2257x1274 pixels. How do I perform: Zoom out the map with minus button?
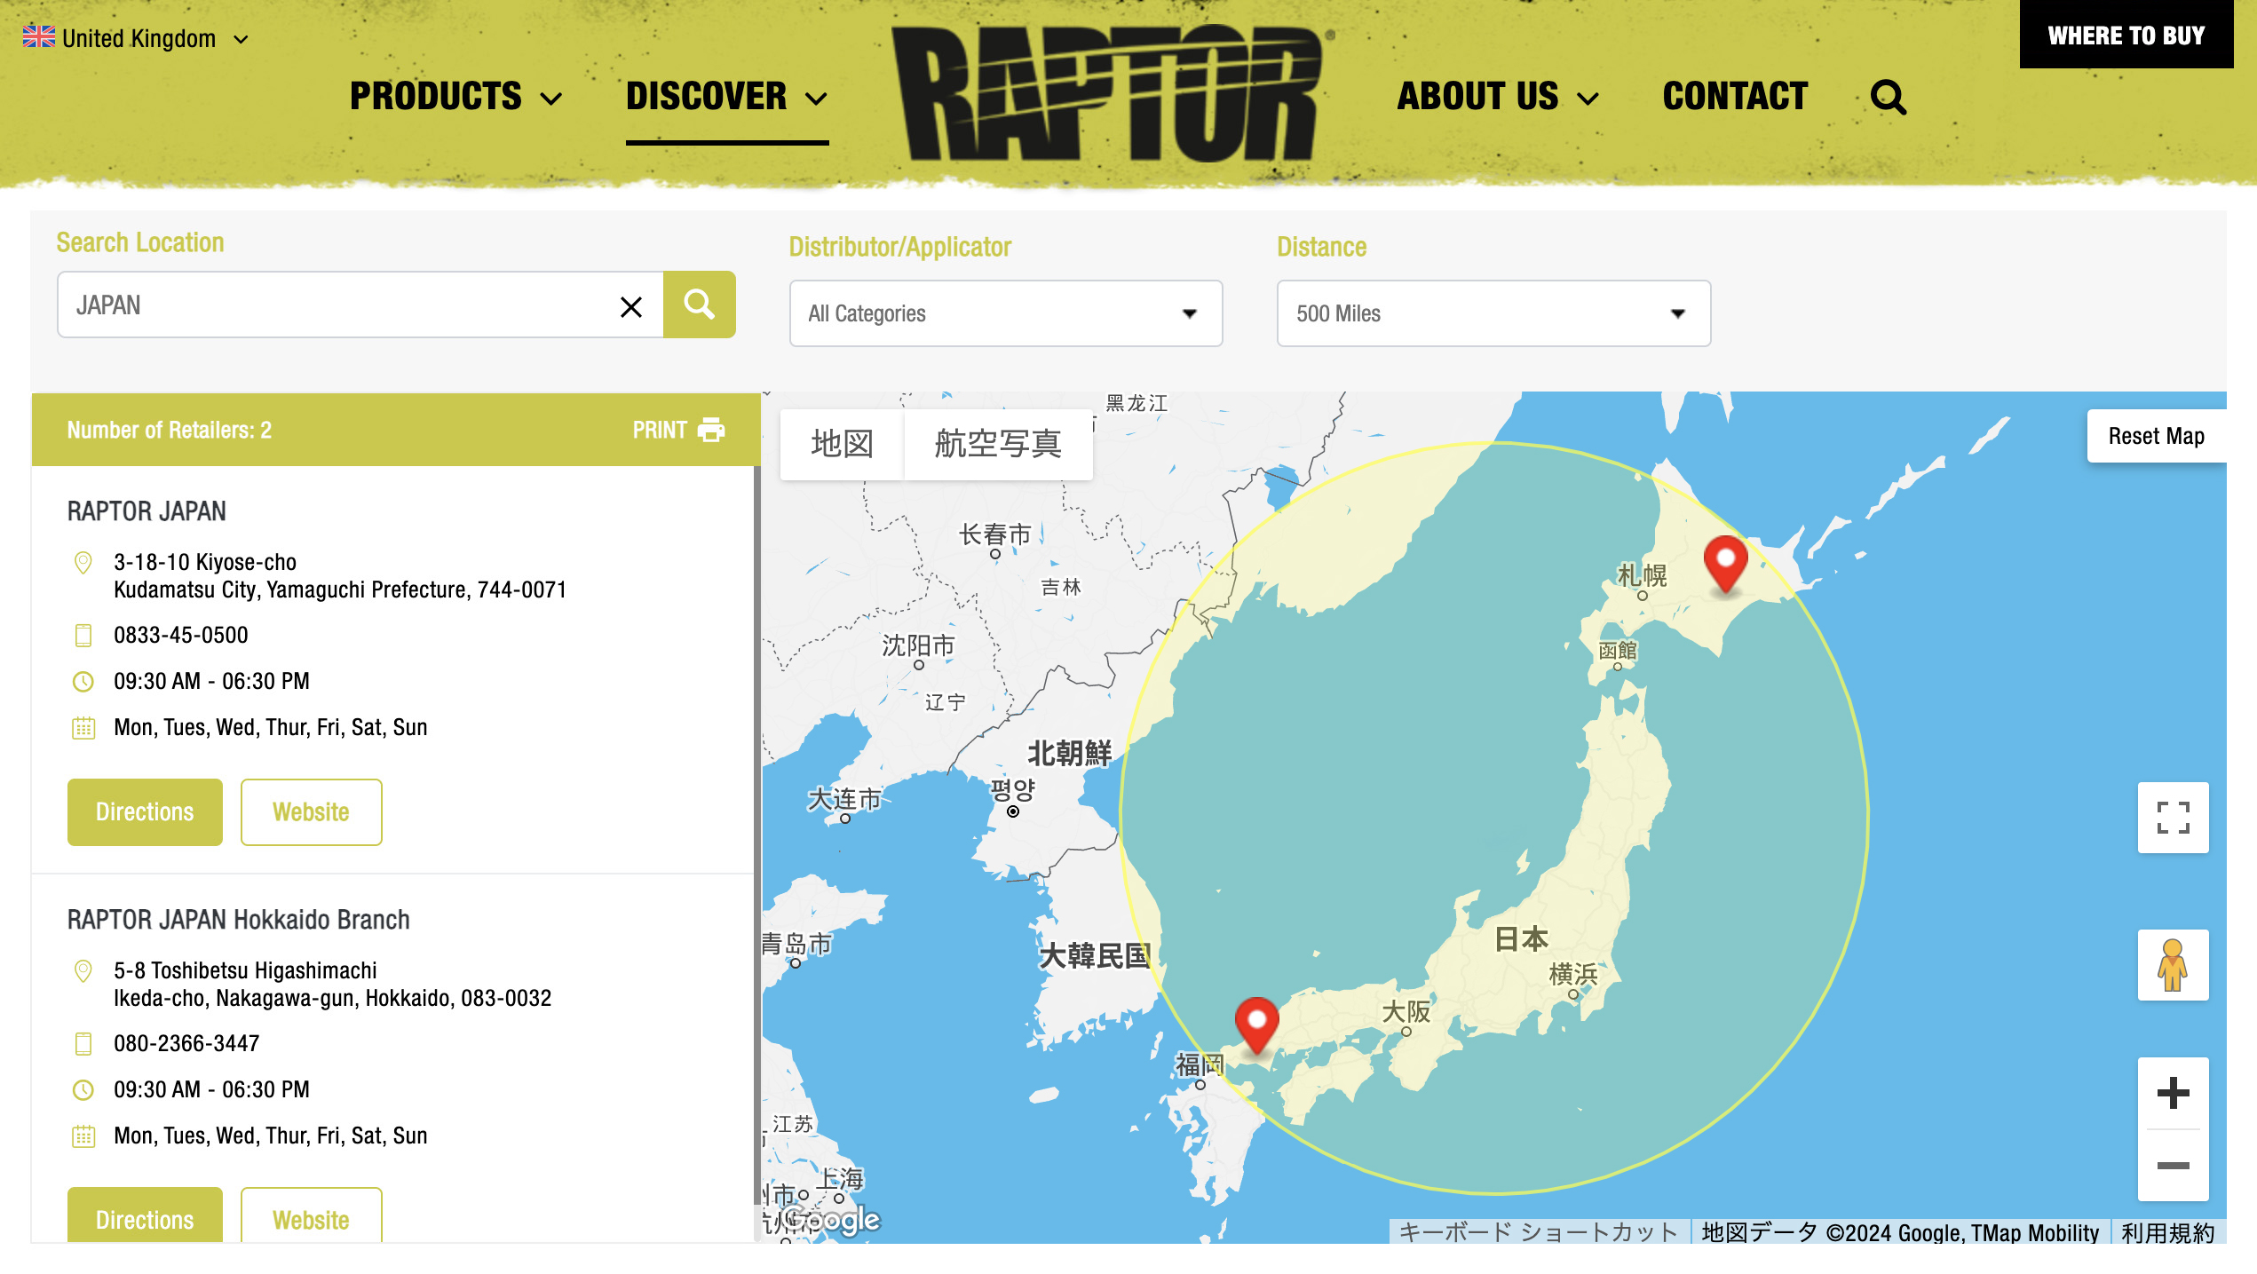tap(2173, 1166)
